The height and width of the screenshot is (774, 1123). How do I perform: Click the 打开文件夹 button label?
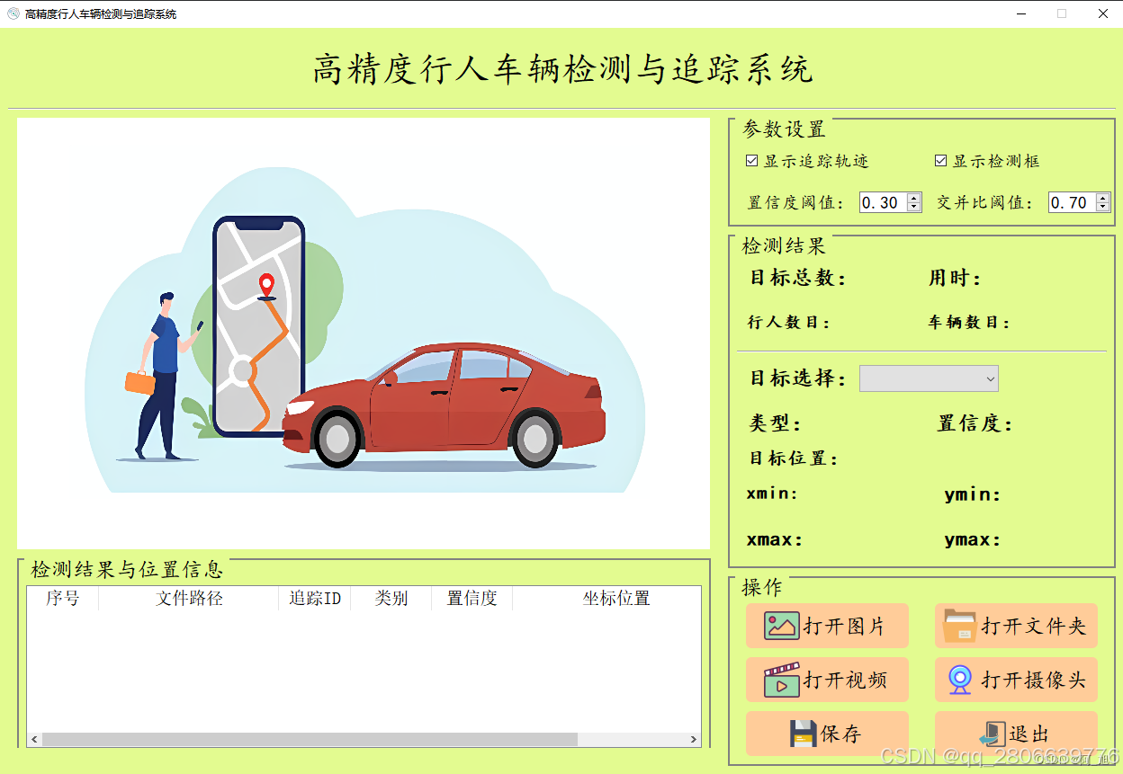tap(1034, 627)
